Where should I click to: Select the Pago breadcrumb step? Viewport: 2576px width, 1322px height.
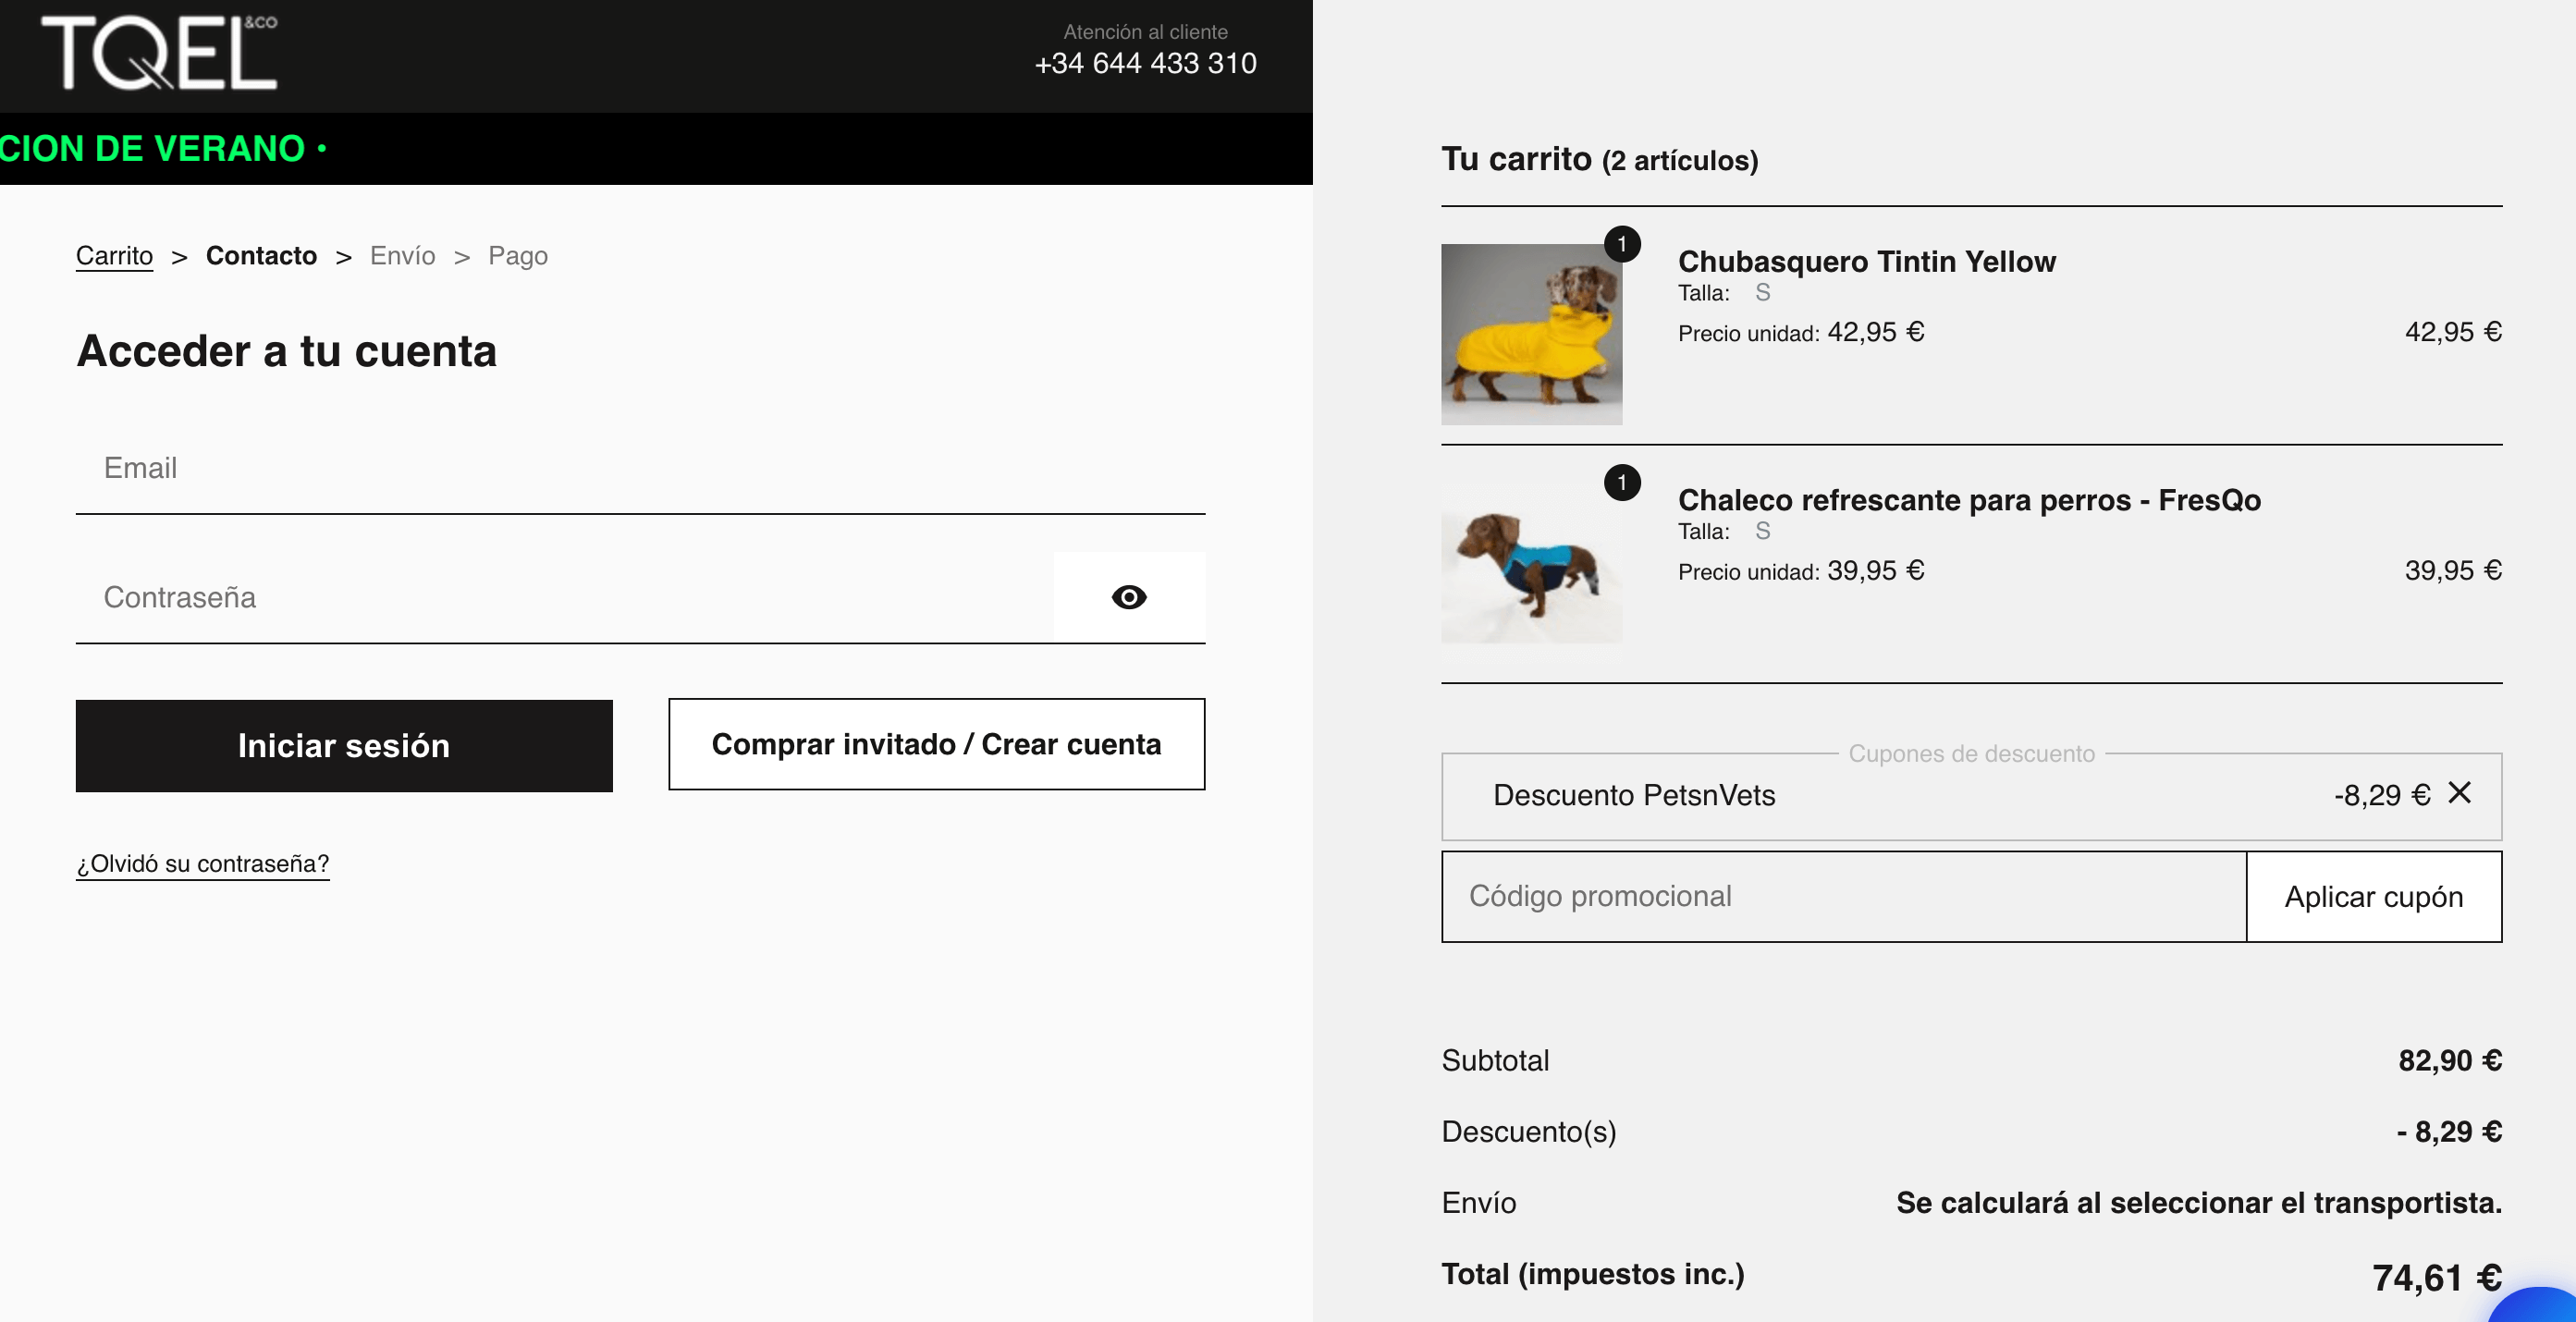pyautogui.click(x=518, y=256)
